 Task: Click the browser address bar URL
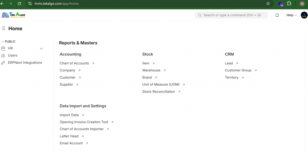tap(56, 4)
